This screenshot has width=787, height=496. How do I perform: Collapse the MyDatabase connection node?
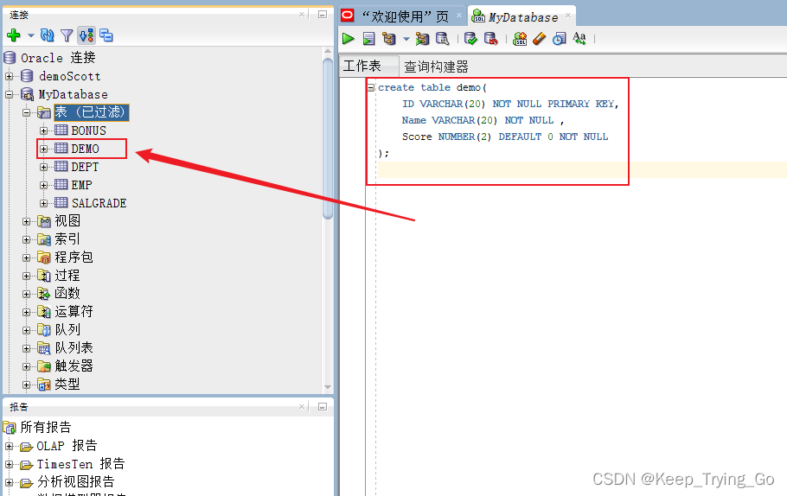pyautogui.click(x=9, y=94)
